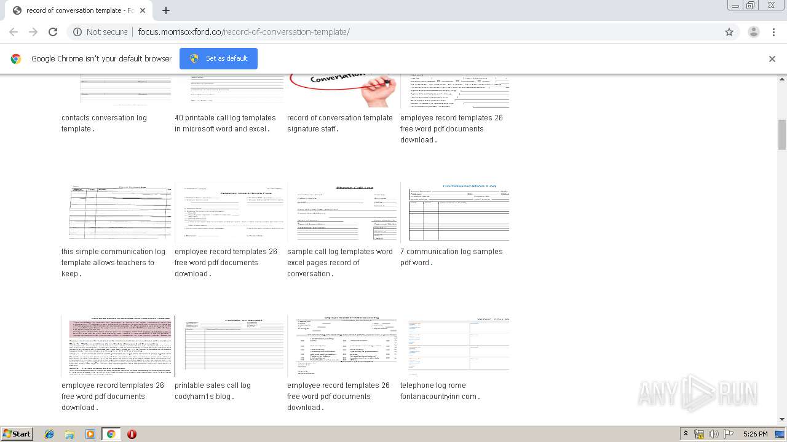The height and width of the screenshot is (442, 787).
Task: Open 40 printable call log templates thumbnail
Action: coord(229,91)
